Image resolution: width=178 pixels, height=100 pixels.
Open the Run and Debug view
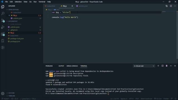3,27
